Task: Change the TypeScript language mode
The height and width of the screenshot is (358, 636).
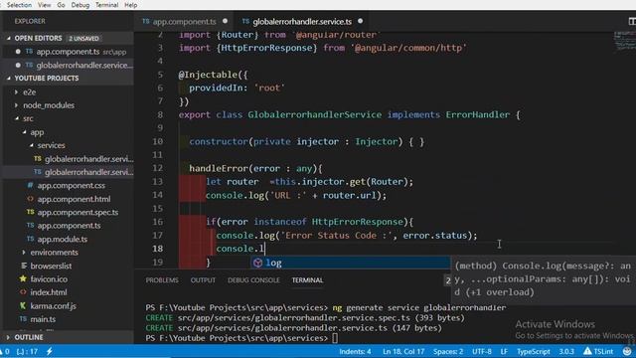Action: tap(533, 351)
